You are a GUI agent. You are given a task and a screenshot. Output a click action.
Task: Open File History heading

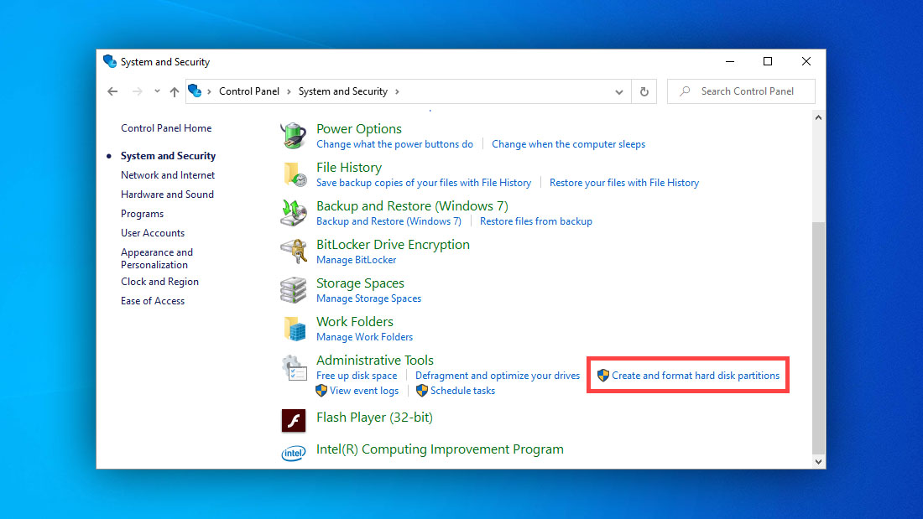(x=349, y=168)
